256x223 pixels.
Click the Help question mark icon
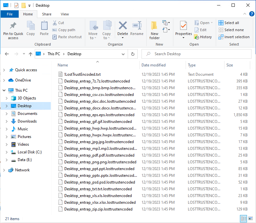[x=251, y=14]
